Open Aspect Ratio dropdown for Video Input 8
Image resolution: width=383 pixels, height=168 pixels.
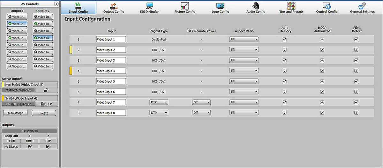(x=244, y=113)
